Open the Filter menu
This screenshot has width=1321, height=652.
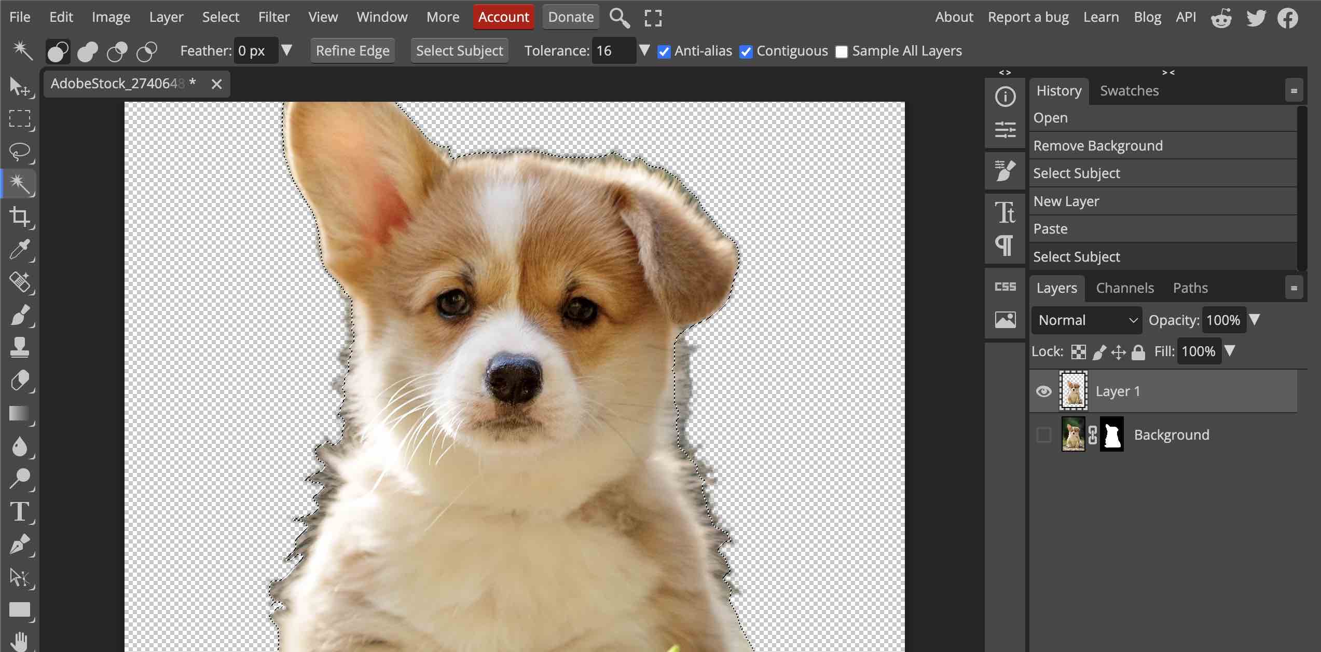tap(273, 17)
